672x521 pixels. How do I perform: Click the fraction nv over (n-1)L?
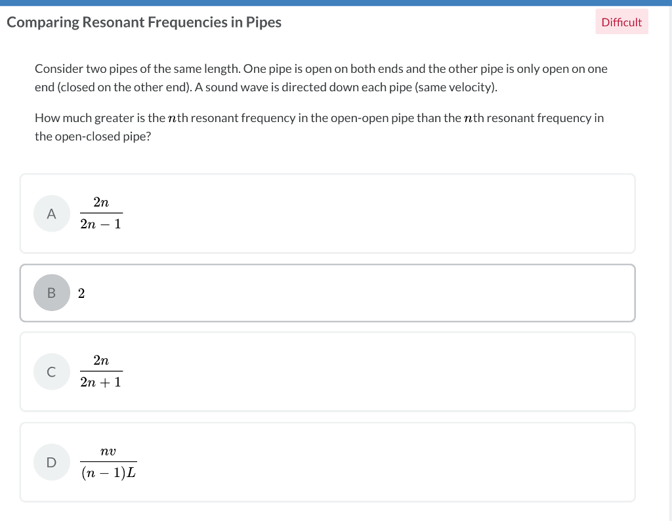109,462
